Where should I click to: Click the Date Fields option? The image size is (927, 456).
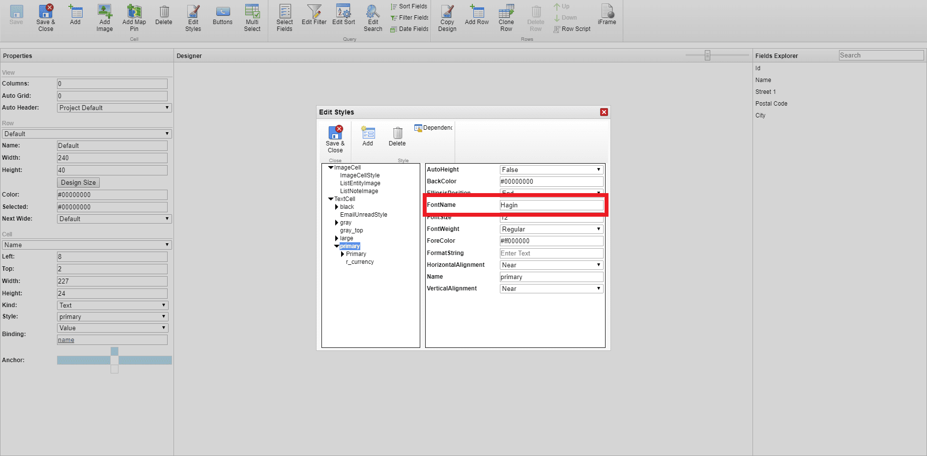[409, 29]
